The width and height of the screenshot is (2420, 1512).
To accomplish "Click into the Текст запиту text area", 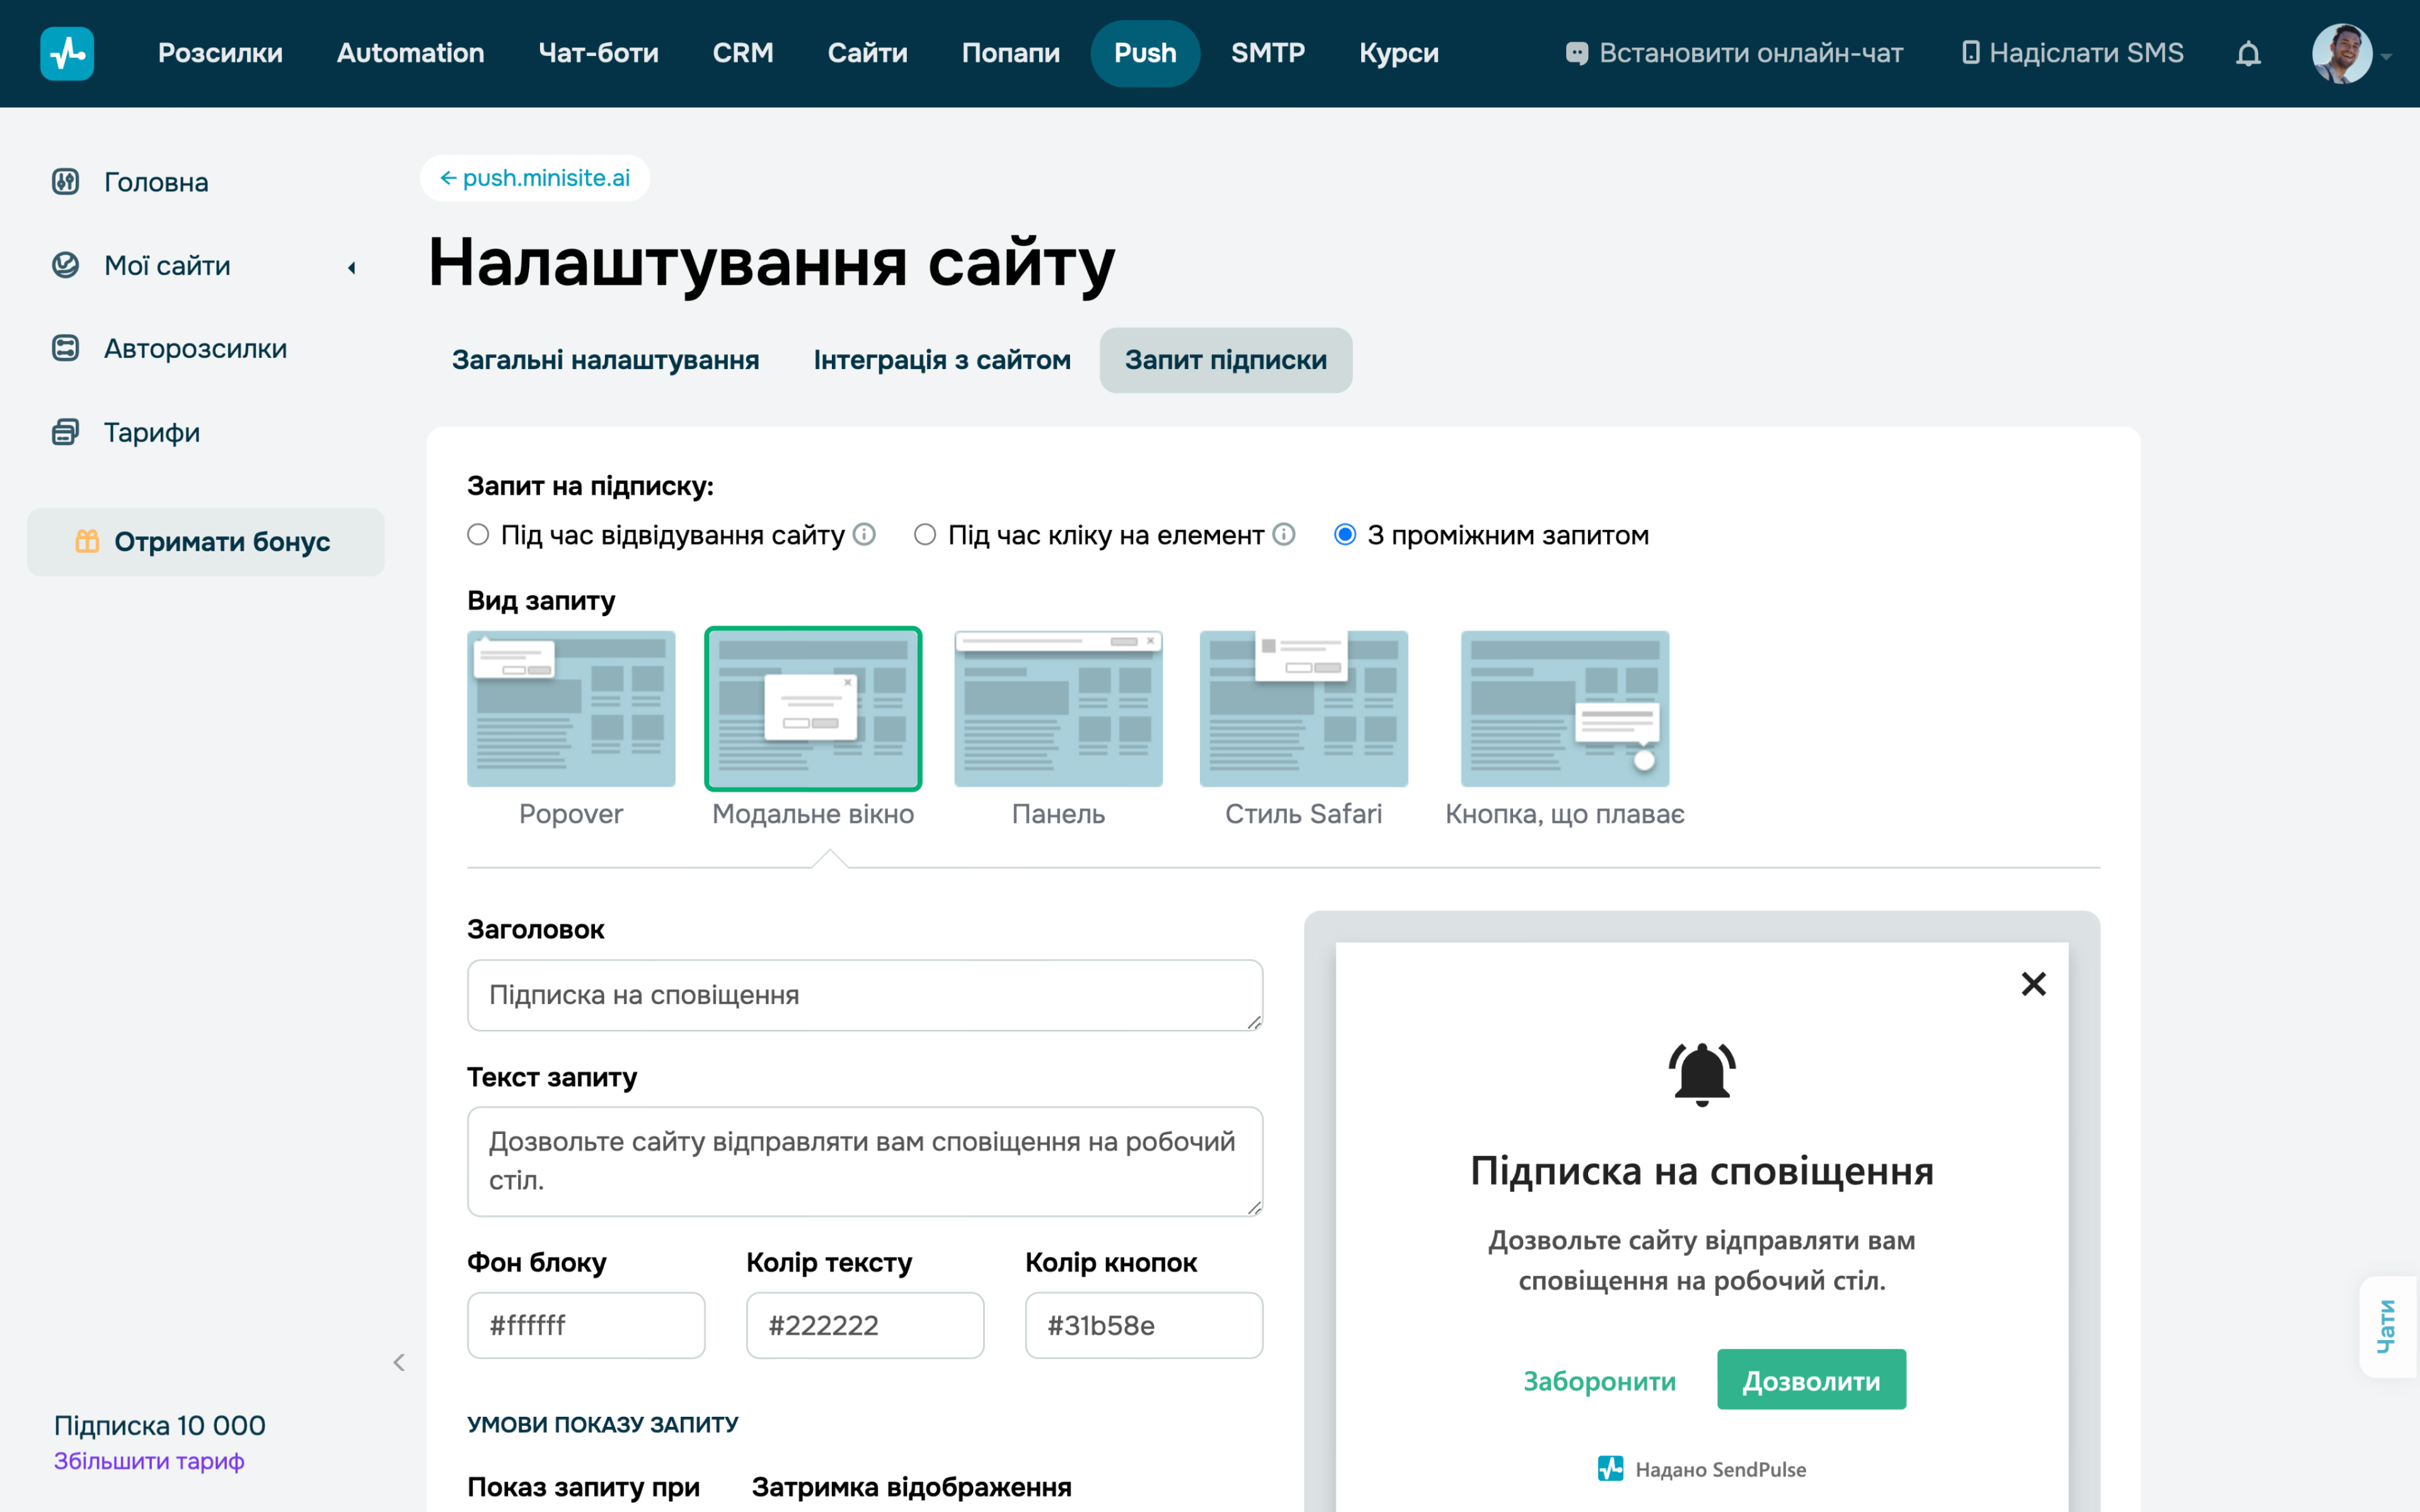I will (x=865, y=1161).
